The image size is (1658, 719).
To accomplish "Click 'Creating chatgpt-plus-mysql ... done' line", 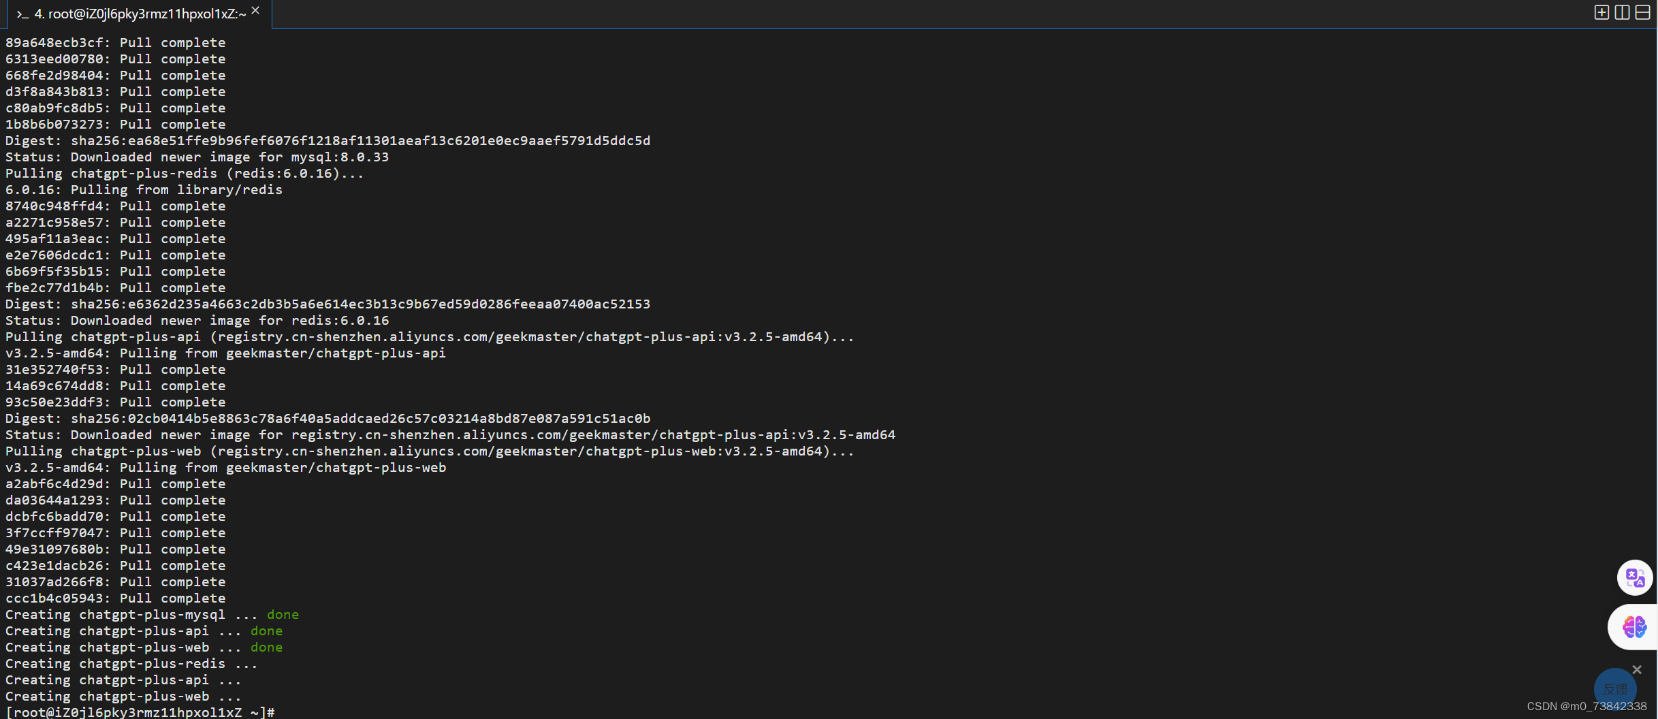I will coord(152,614).
